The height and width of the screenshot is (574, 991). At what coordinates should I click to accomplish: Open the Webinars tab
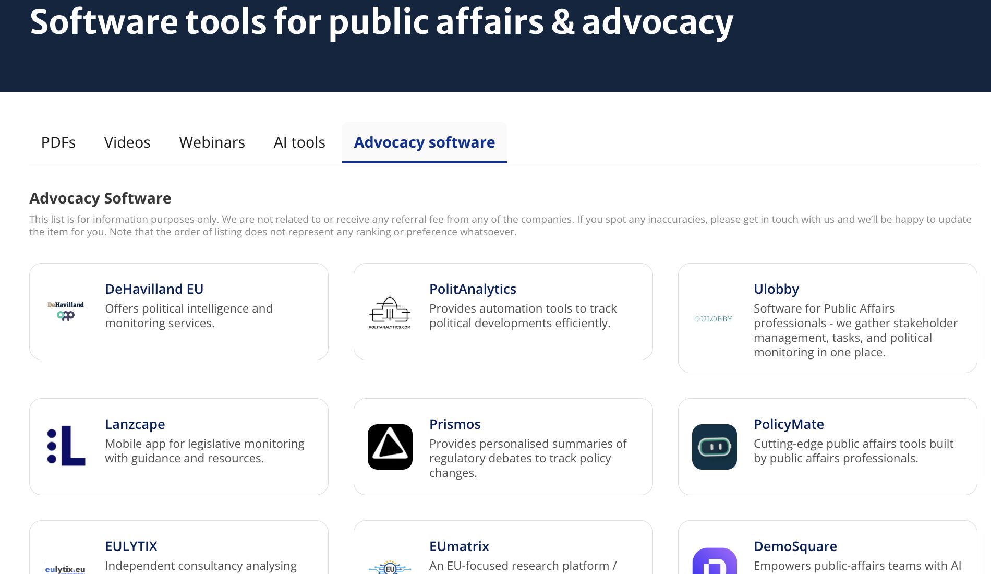[212, 142]
